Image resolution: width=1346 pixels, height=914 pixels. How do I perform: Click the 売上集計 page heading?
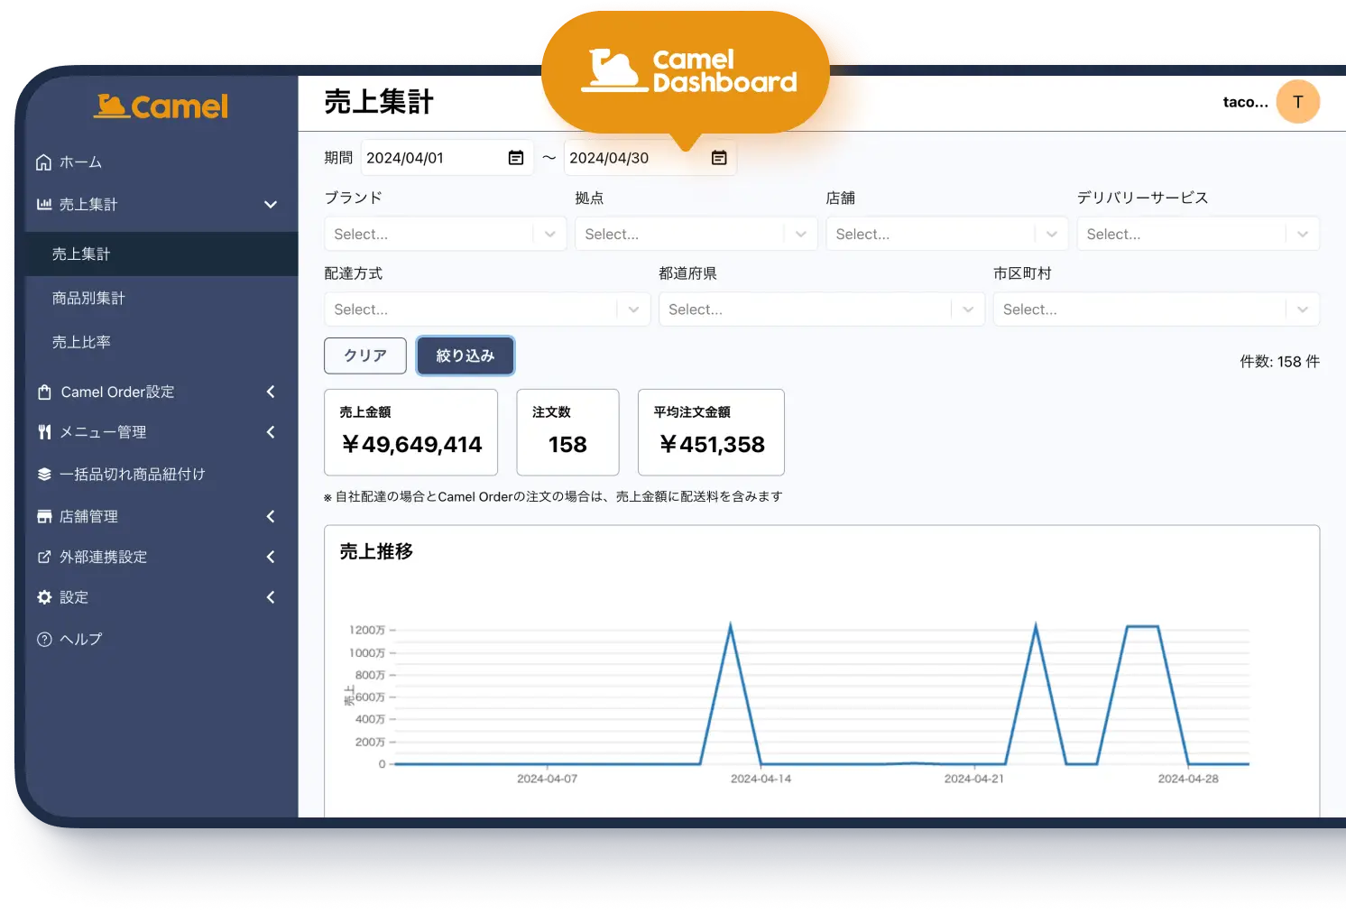coord(379,102)
